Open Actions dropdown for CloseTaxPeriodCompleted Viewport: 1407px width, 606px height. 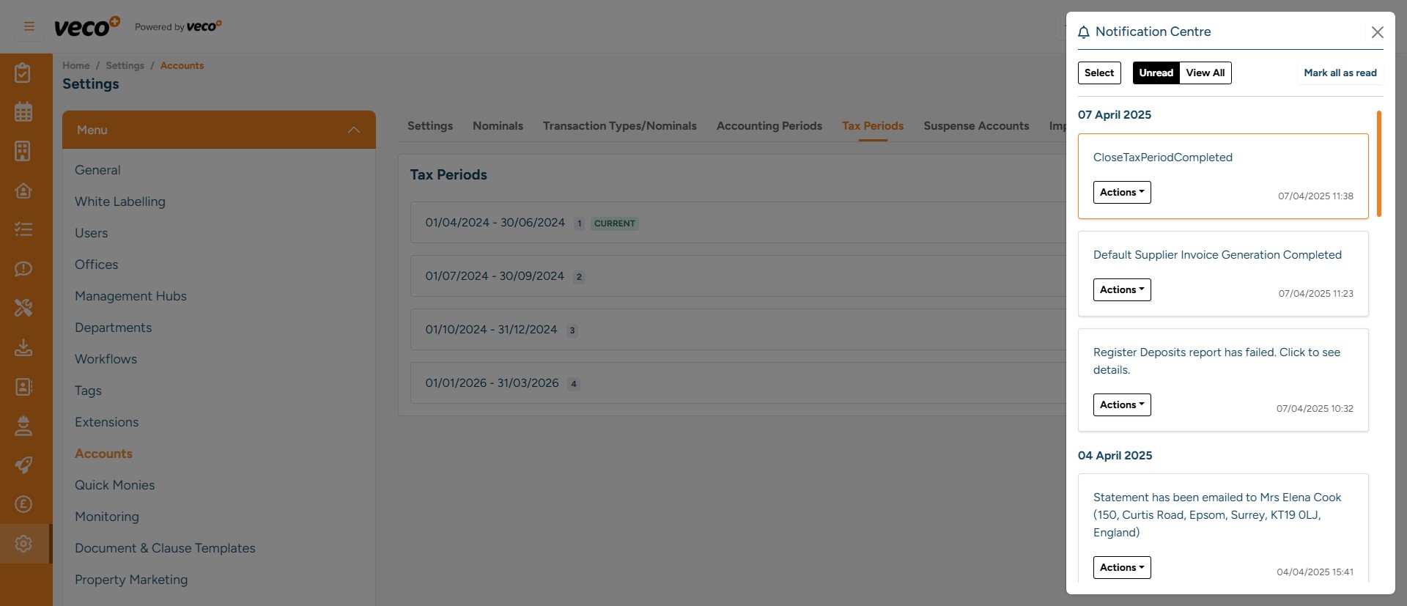point(1121,192)
